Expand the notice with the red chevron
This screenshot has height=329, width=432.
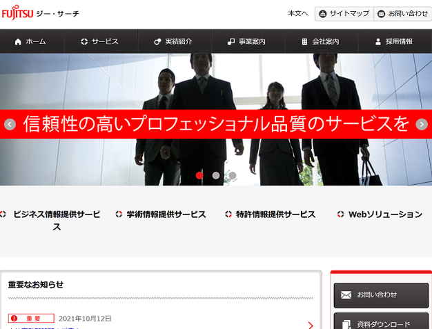coord(311,326)
